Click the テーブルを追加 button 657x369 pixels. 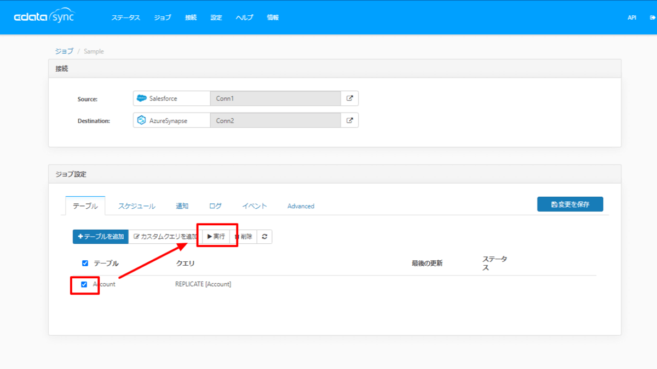pyautogui.click(x=101, y=237)
